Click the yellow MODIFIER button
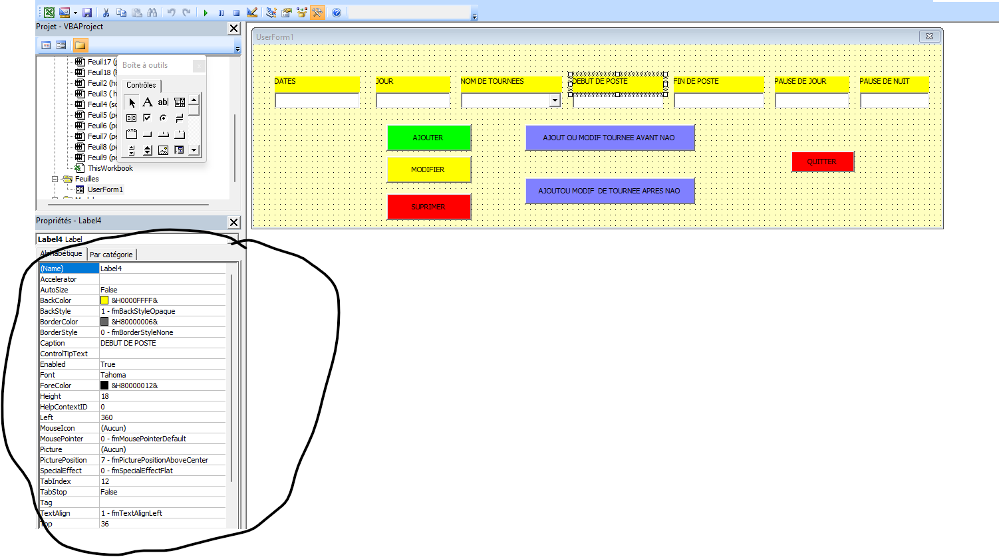The width and height of the screenshot is (999, 557). [429, 169]
